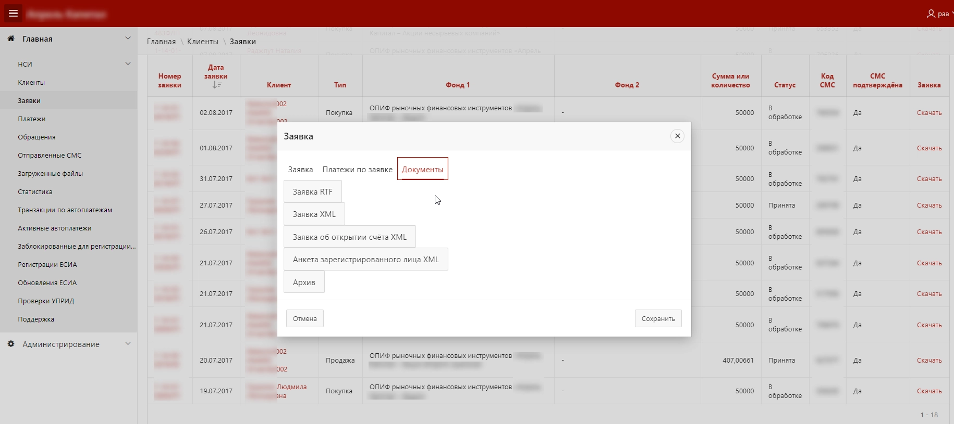Click Скачать for the 26.07.2017 row
This screenshot has width=954, height=424.
pyautogui.click(x=929, y=232)
